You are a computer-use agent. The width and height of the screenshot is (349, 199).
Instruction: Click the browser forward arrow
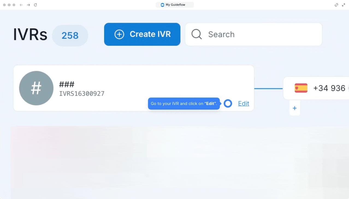[28, 5]
